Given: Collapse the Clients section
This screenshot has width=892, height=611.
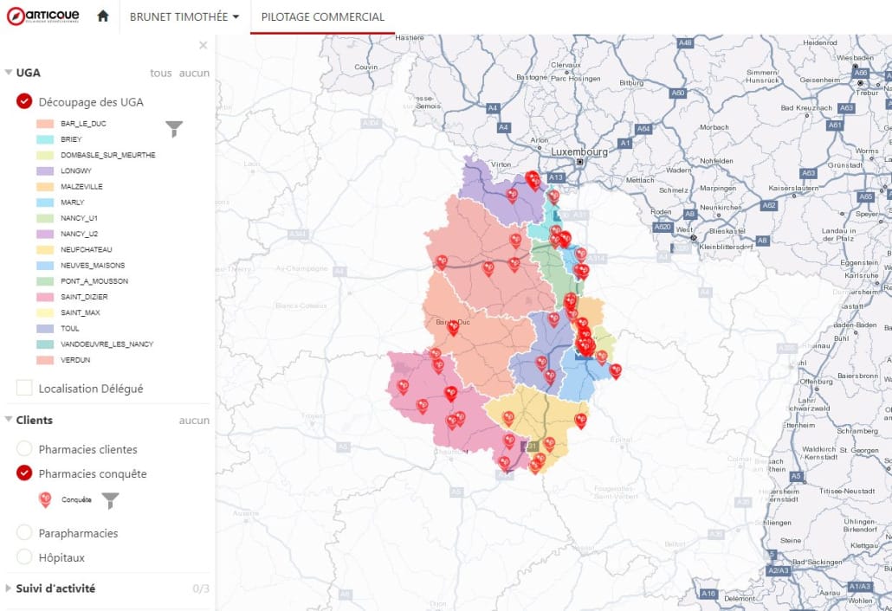Looking at the screenshot, I should pyautogui.click(x=9, y=421).
